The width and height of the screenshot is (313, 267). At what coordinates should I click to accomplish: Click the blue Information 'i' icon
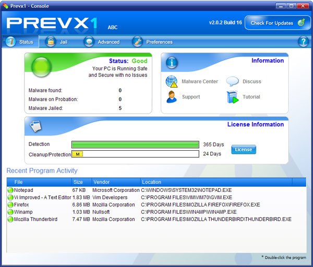coord(172,63)
